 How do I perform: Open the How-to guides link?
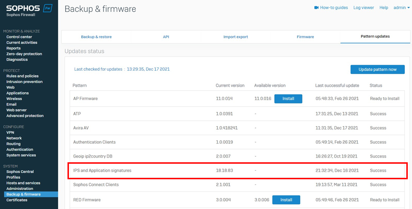coord(334,8)
